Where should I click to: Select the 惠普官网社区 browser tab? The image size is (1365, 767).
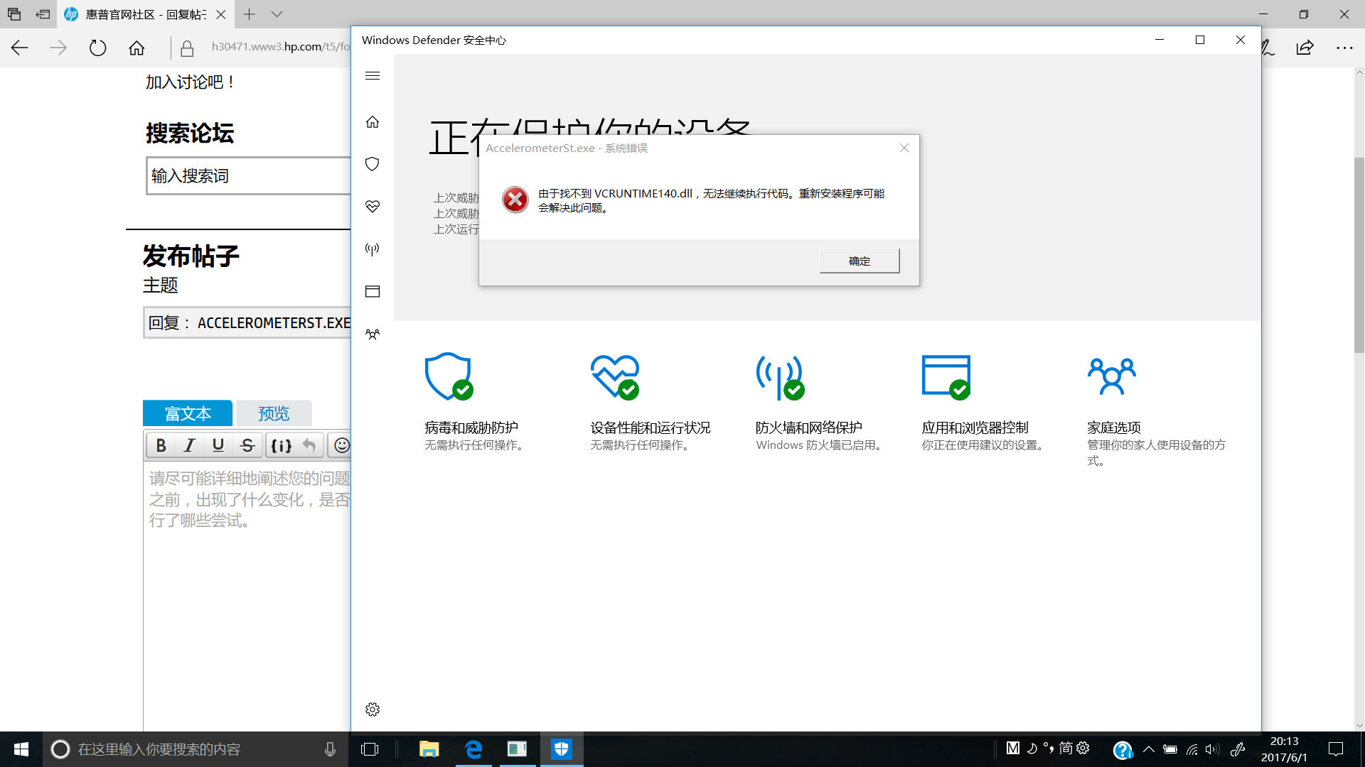click(x=145, y=14)
